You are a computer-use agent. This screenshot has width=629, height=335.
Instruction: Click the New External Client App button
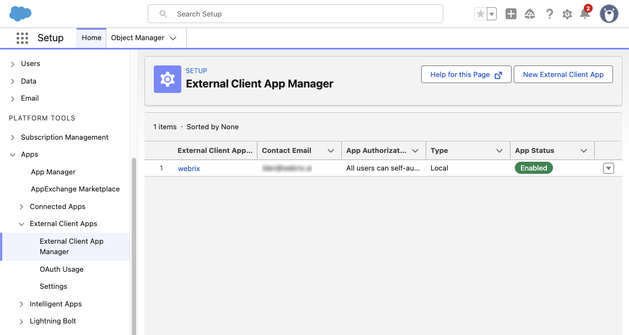coord(563,74)
